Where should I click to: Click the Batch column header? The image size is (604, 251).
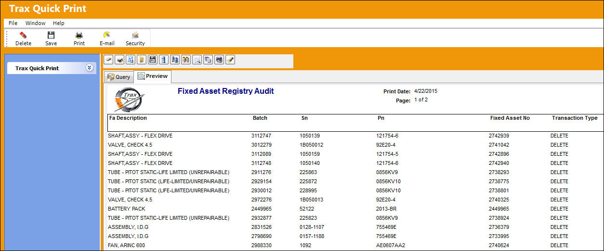point(260,118)
